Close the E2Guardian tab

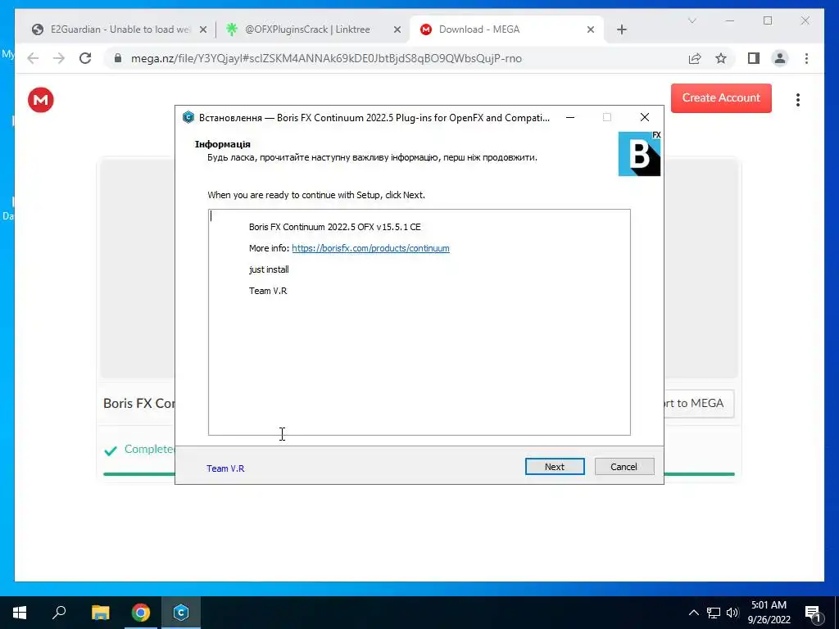[203, 30]
